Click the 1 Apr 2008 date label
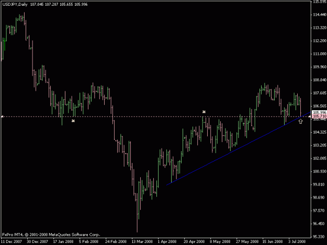 (x=167, y=242)
